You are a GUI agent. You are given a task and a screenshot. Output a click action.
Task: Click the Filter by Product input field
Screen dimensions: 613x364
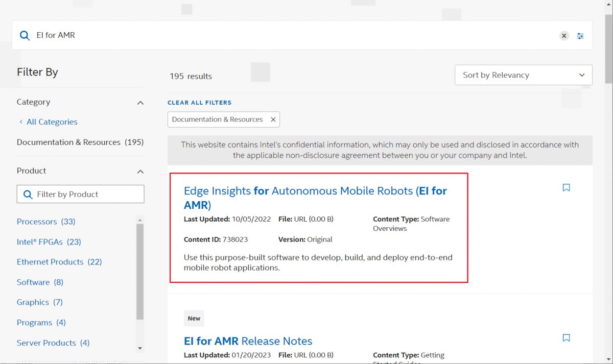[x=87, y=195]
